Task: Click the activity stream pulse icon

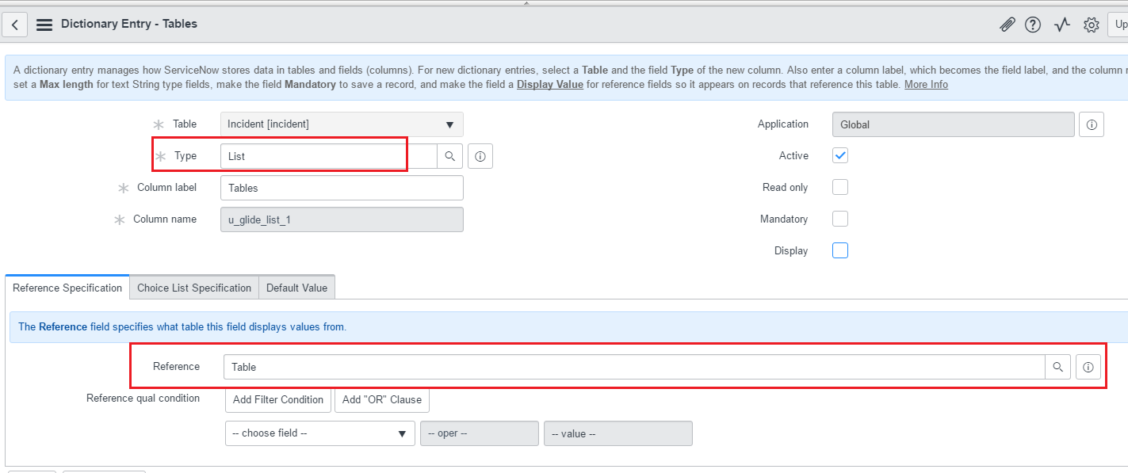Action: click(x=1062, y=25)
